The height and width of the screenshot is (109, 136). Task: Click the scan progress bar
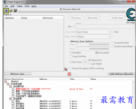coord(72,12)
